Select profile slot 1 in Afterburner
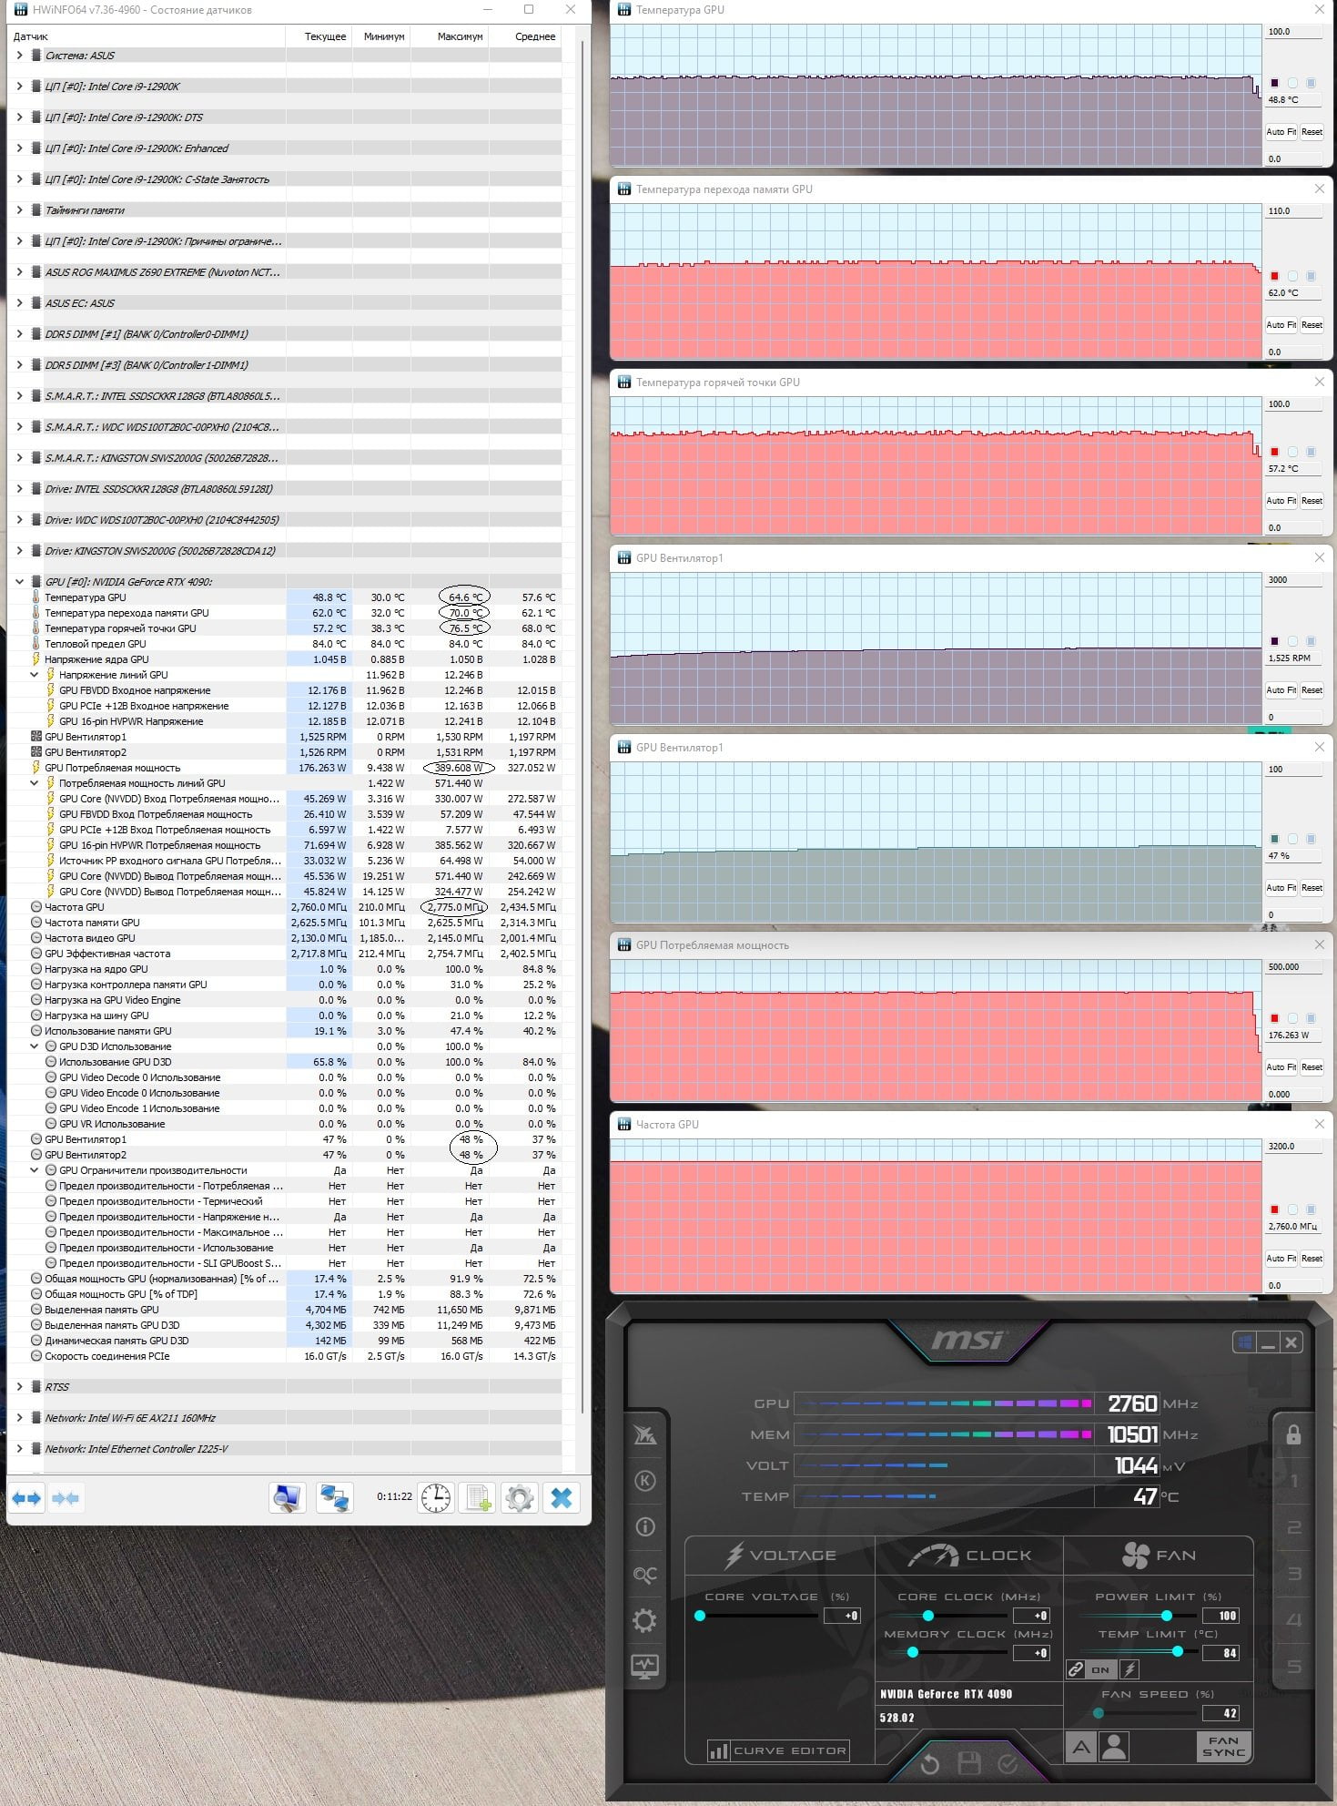 pyautogui.click(x=1293, y=1482)
